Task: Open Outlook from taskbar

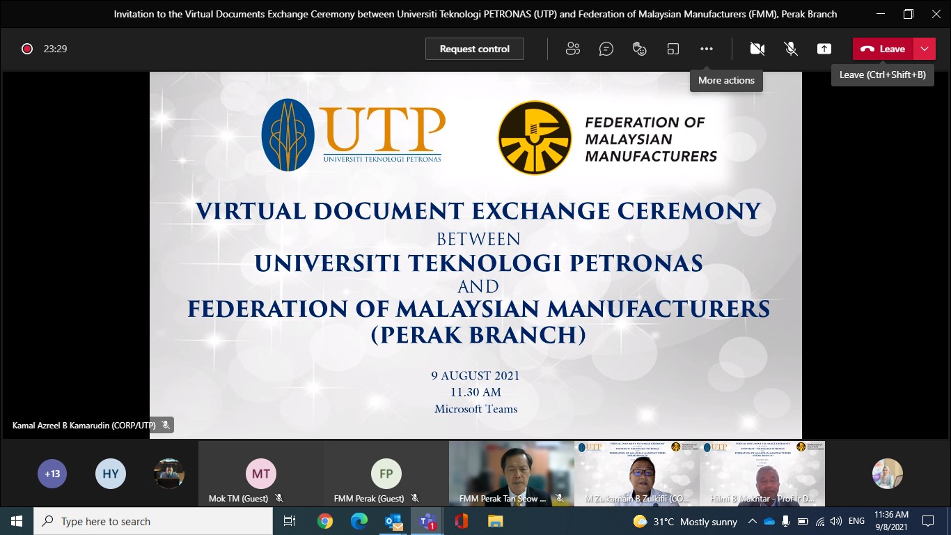Action: pos(393,521)
